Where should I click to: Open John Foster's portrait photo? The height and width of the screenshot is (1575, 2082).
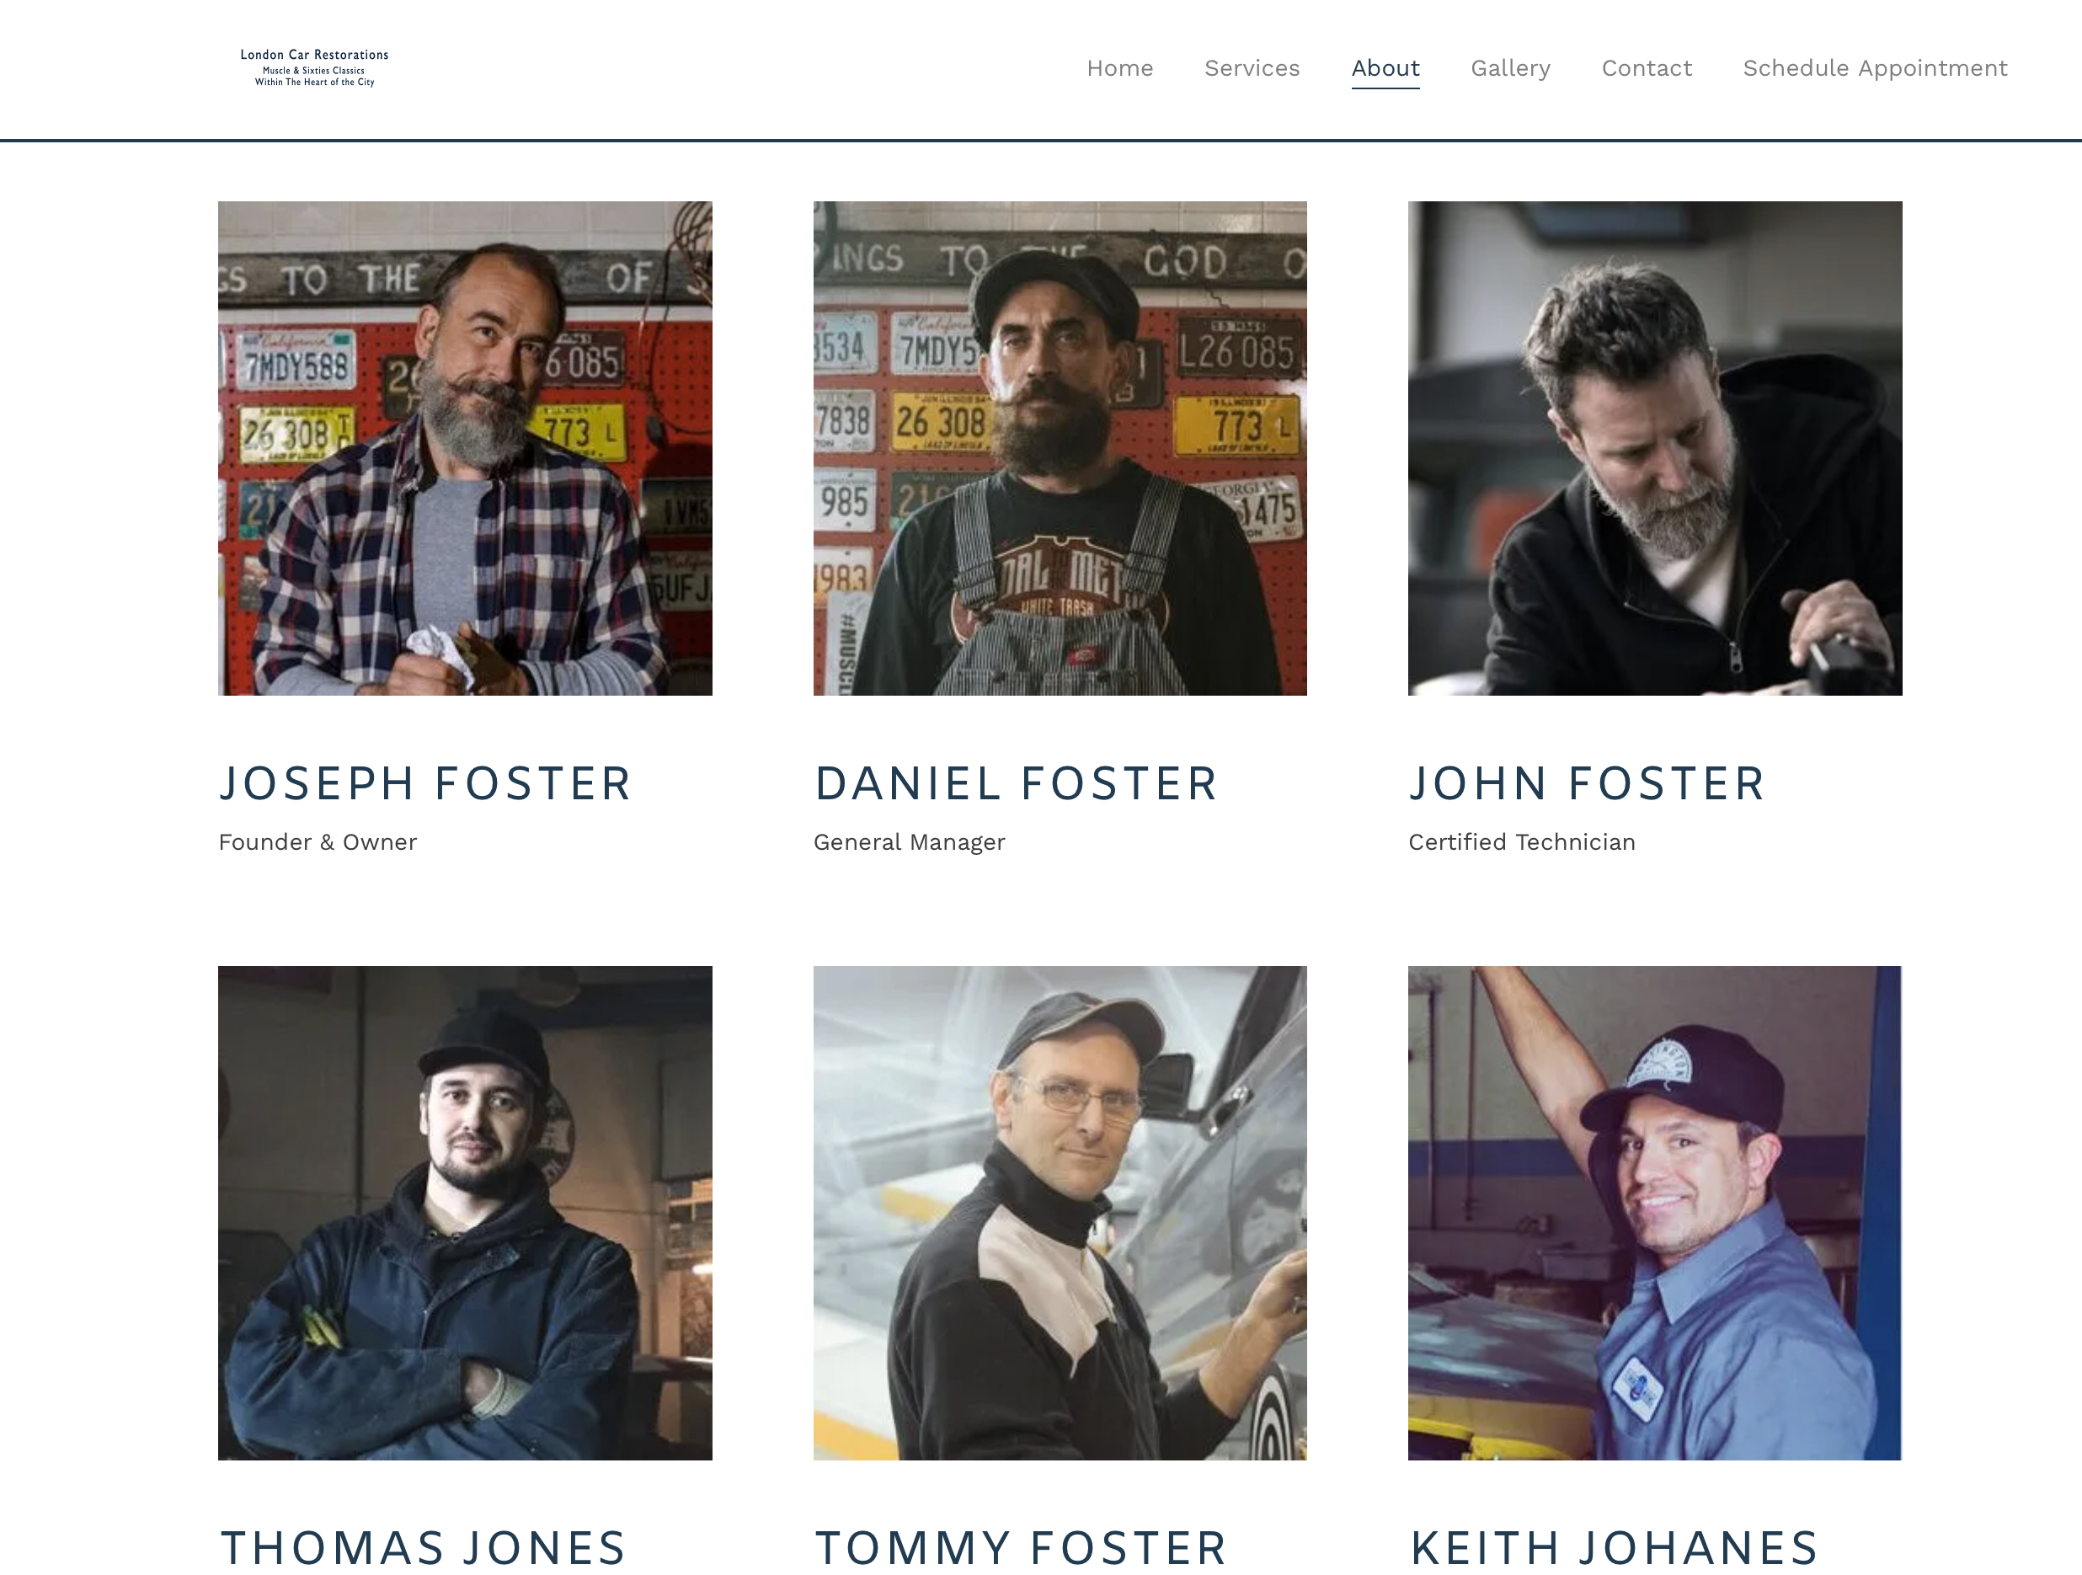point(1655,448)
